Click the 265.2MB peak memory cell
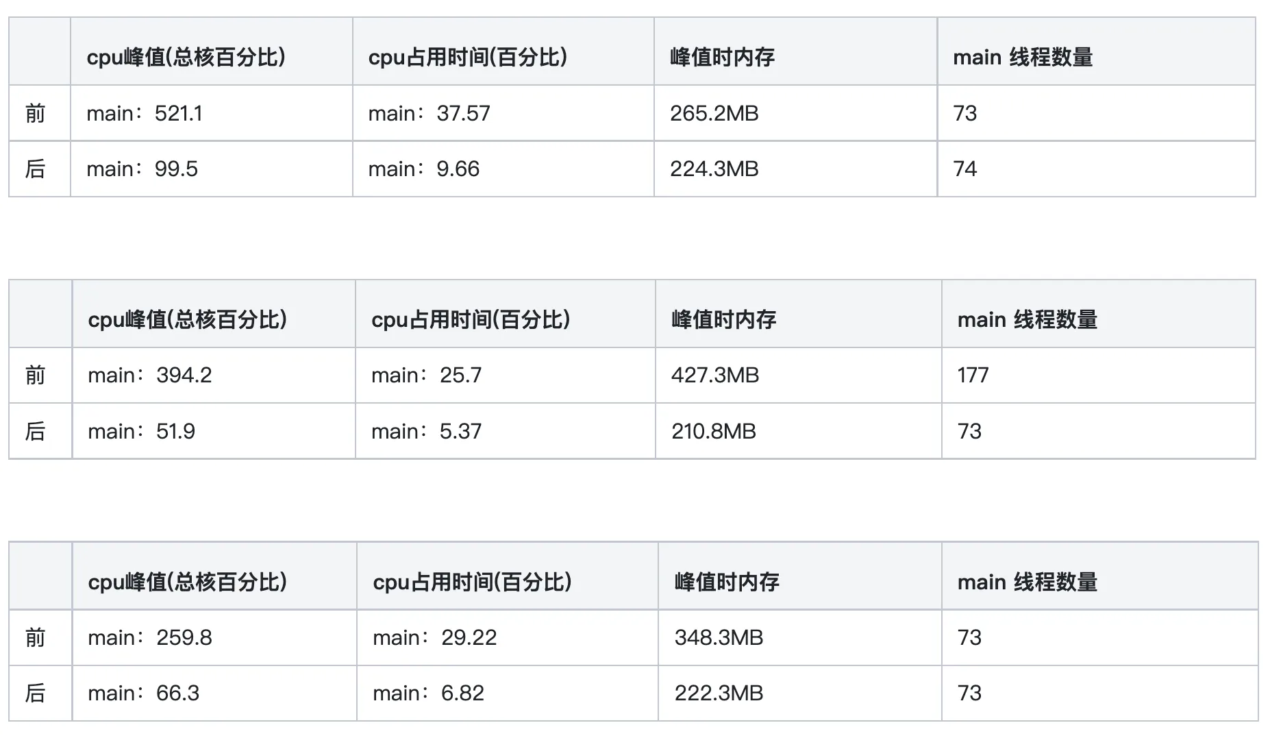 (714, 113)
